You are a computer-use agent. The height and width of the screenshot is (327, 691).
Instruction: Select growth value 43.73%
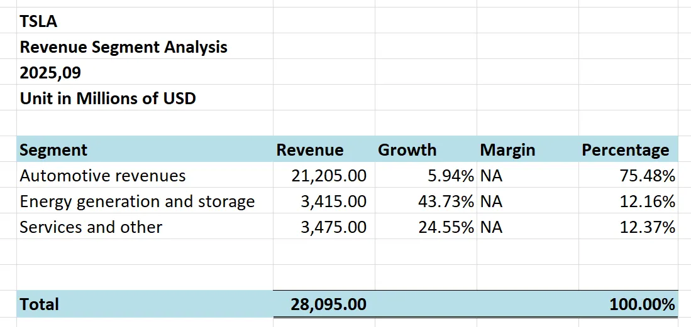click(426, 201)
